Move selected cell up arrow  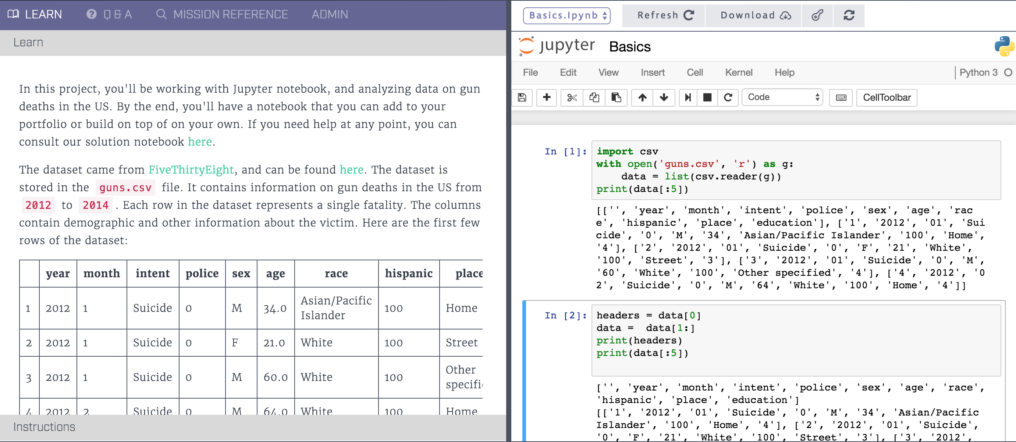click(643, 97)
